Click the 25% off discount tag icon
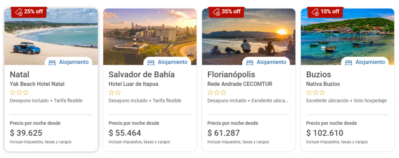 click(x=19, y=12)
